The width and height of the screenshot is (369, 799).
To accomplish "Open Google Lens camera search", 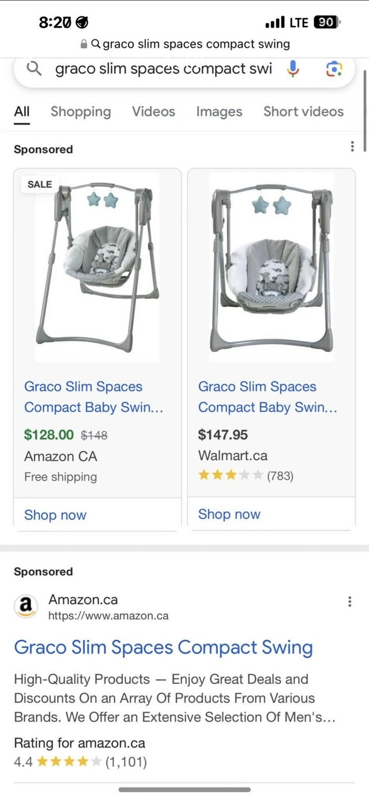I will coord(334,69).
